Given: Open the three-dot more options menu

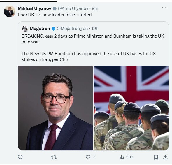Looking at the screenshot, I should [x=164, y=8].
